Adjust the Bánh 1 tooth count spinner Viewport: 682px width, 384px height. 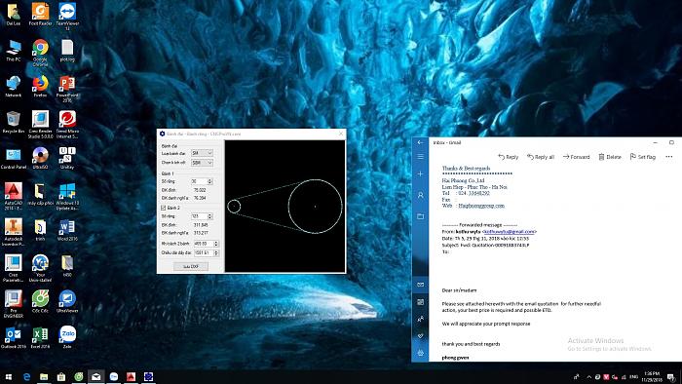point(210,181)
